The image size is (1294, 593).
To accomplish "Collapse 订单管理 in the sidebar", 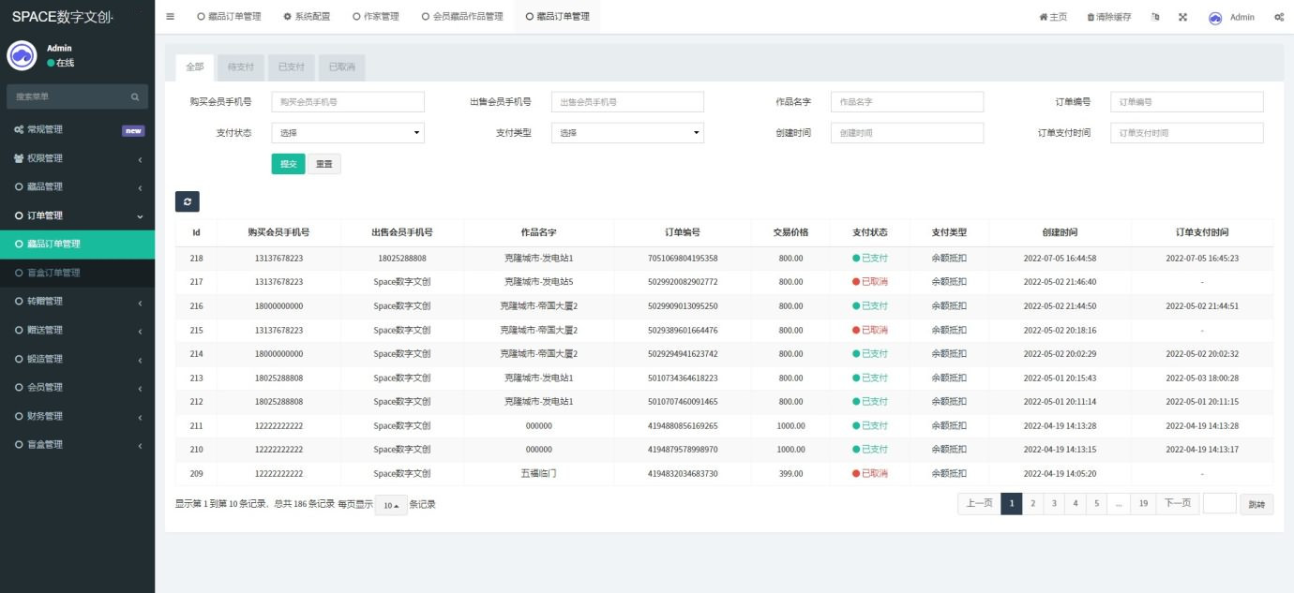I will [x=77, y=215].
